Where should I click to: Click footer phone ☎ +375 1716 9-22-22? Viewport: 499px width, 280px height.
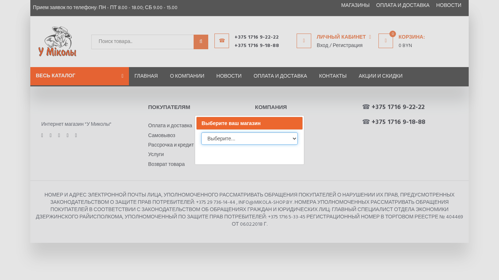point(393,107)
